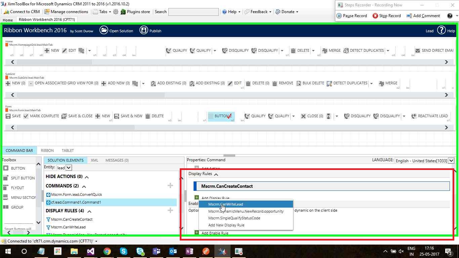Collapse the COMMANDS (2) section
Screen dimensions: 459x258
pyautogui.click(x=84, y=186)
